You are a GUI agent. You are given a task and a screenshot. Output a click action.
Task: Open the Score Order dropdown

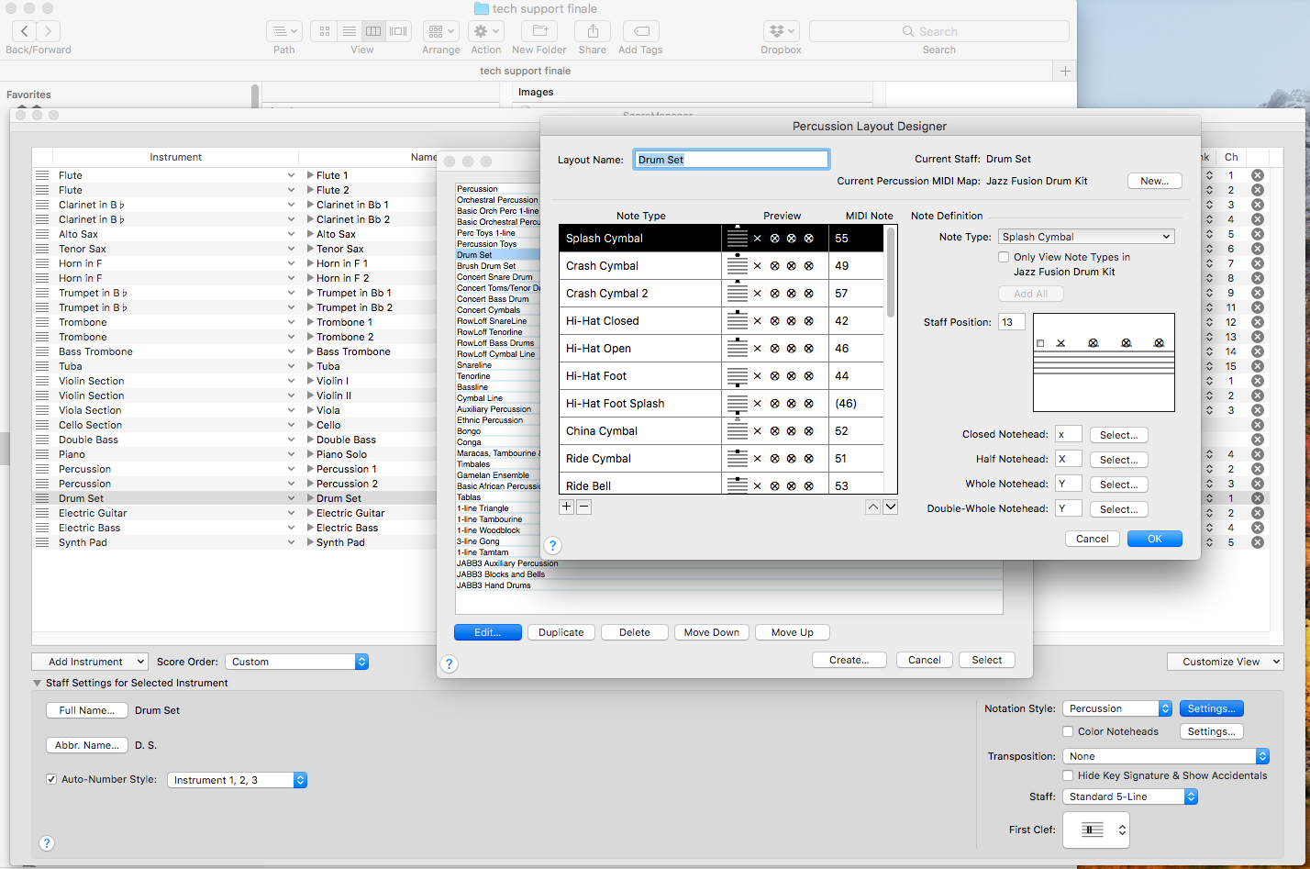tap(296, 662)
